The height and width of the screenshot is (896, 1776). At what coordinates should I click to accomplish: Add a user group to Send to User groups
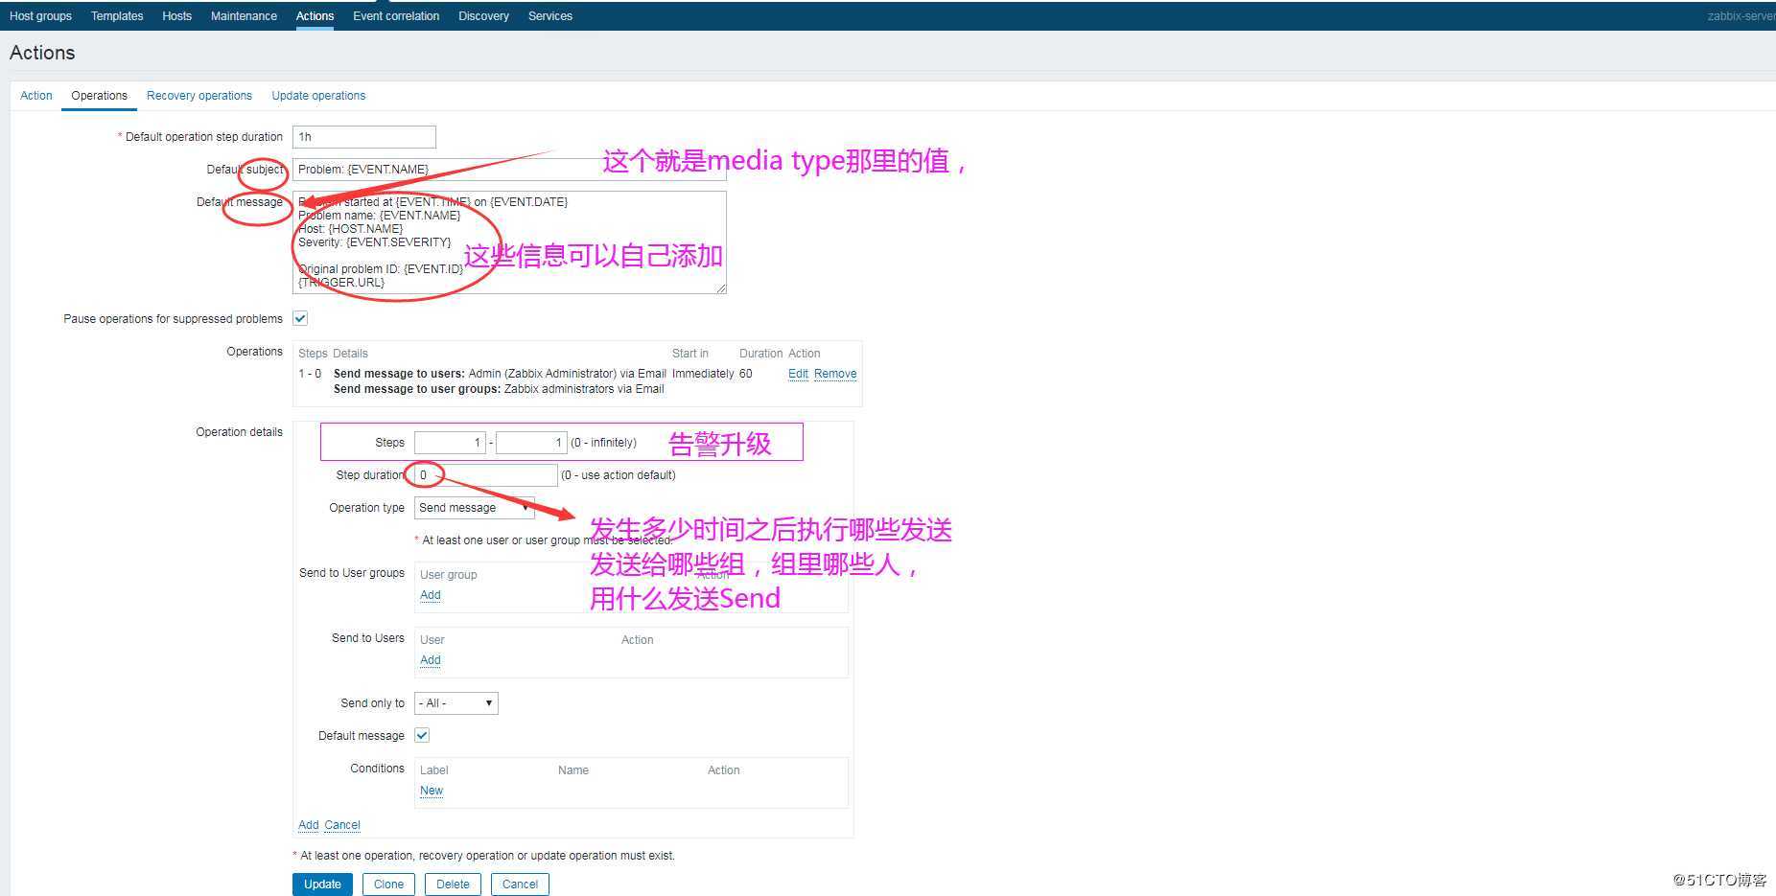point(431,595)
